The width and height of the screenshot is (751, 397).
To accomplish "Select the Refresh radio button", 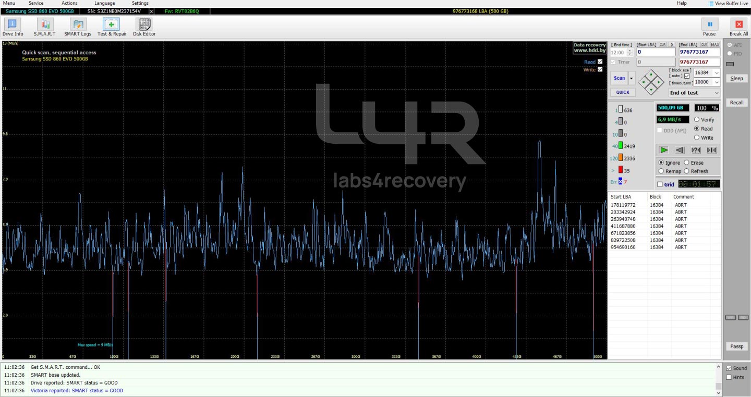I will click(686, 171).
